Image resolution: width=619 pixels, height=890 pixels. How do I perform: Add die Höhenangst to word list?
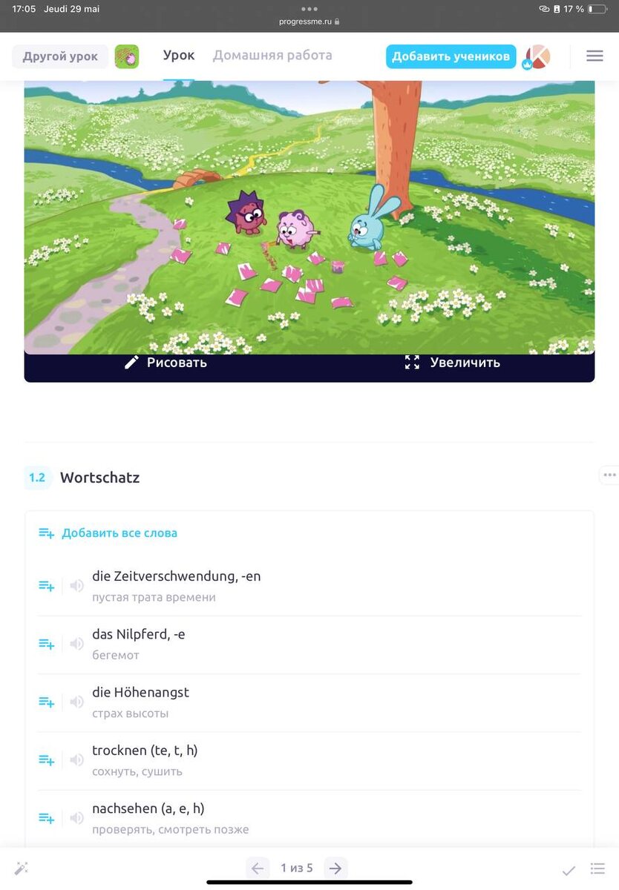pyautogui.click(x=46, y=702)
